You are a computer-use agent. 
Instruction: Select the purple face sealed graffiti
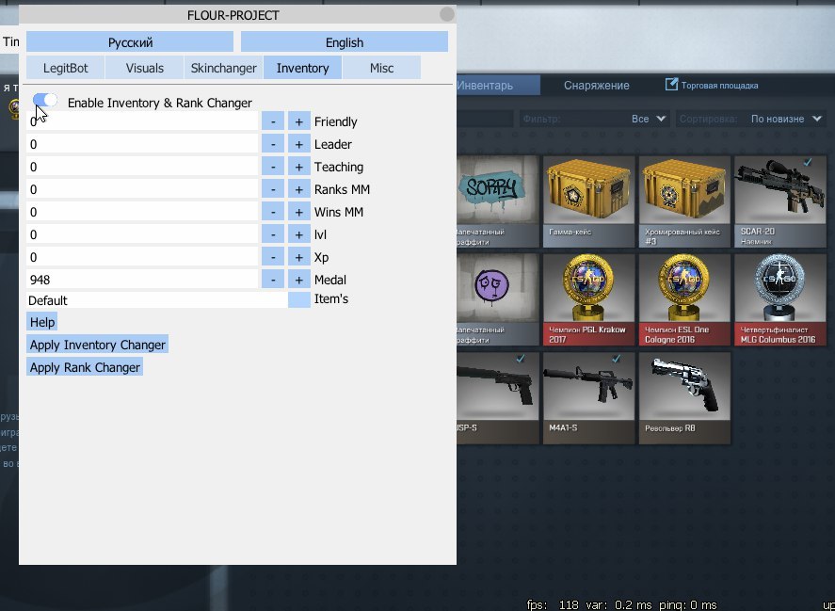pyautogui.click(x=497, y=299)
